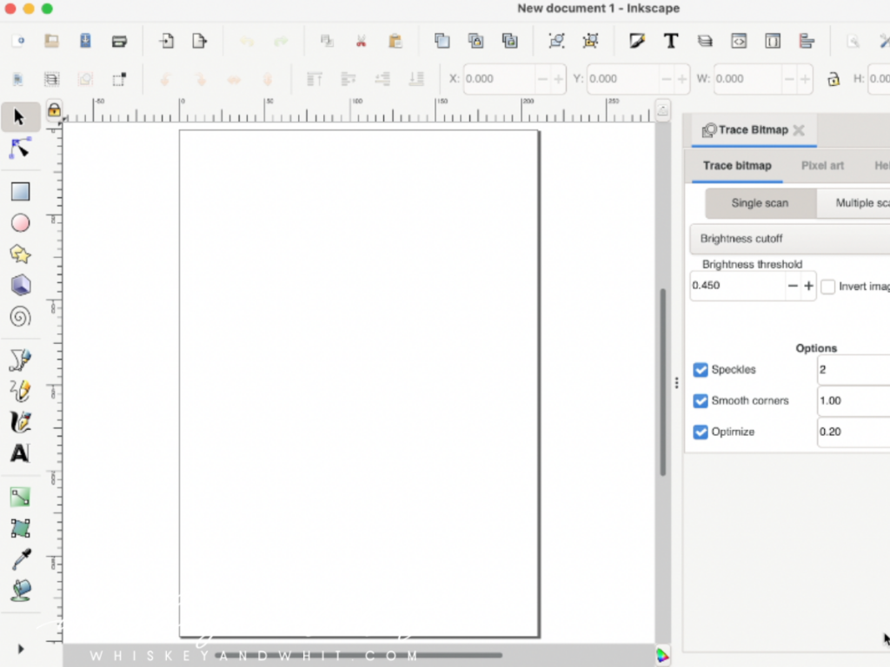Screen dimensions: 890x667
Task: Open Fill and Stroke icon
Action: (637, 41)
